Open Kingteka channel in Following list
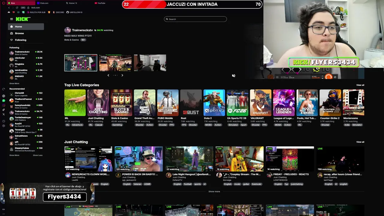The width and height of the screenshot is (384, 216). click(26, 65)
